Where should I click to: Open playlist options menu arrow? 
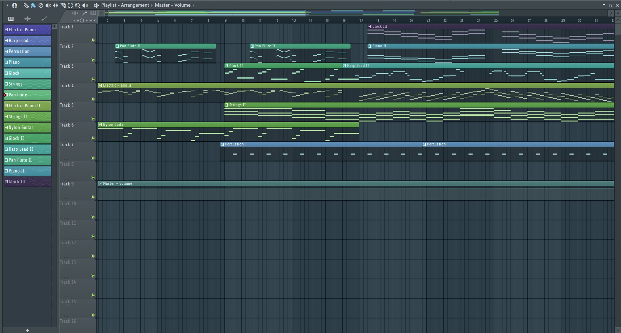click(7, 5)
